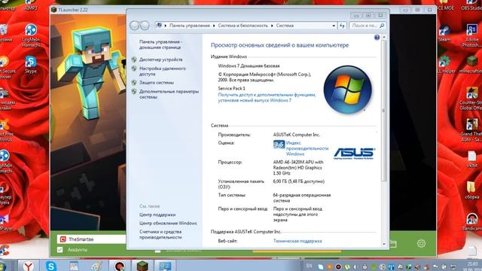Expand the Панель управления breadcrumb arrow
482x271 pixels.
click(x=214, y=26)
